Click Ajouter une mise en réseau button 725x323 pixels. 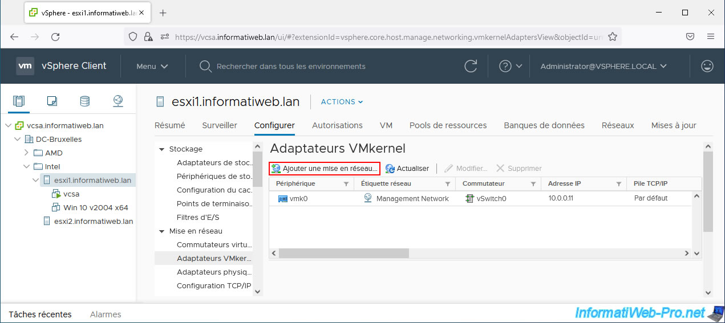coord(325,169)
